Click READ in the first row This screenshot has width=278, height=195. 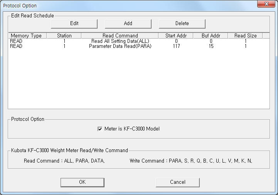click(16, 41)
